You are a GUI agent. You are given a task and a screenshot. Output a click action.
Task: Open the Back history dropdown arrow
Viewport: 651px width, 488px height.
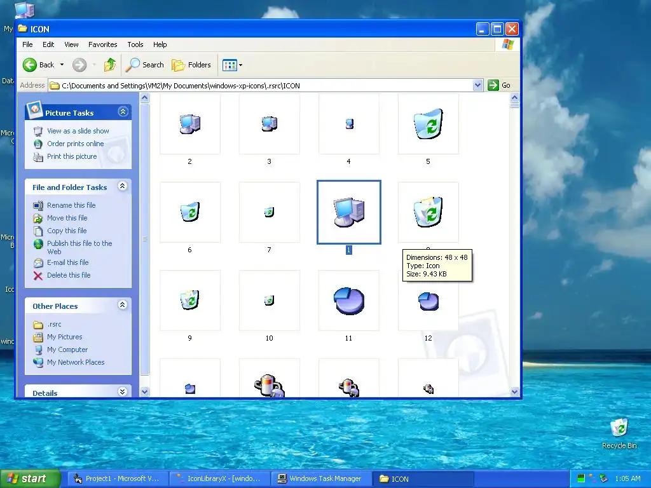tap(62, 65)
